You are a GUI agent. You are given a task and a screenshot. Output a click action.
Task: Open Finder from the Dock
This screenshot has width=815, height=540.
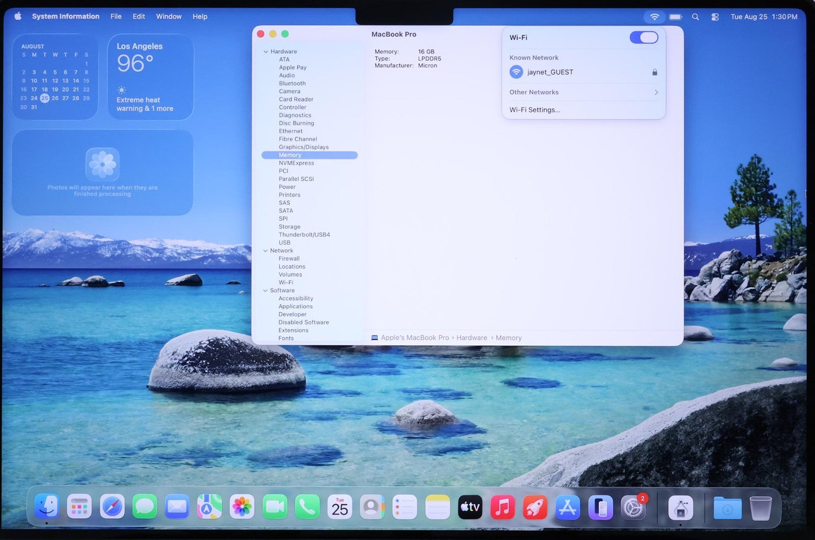point(47,507)
